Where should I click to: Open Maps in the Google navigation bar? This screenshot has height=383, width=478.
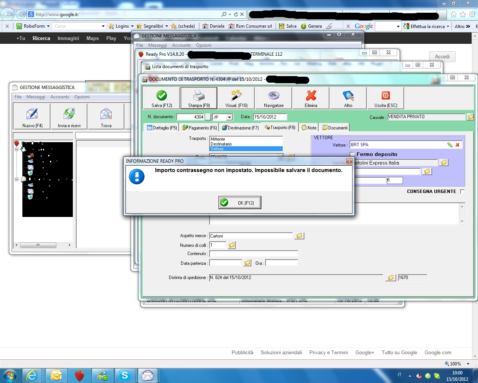[93, 38]
